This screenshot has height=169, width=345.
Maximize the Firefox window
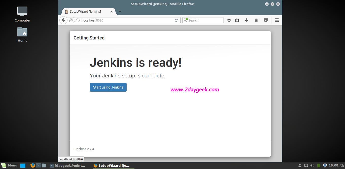tap(272, 4)
